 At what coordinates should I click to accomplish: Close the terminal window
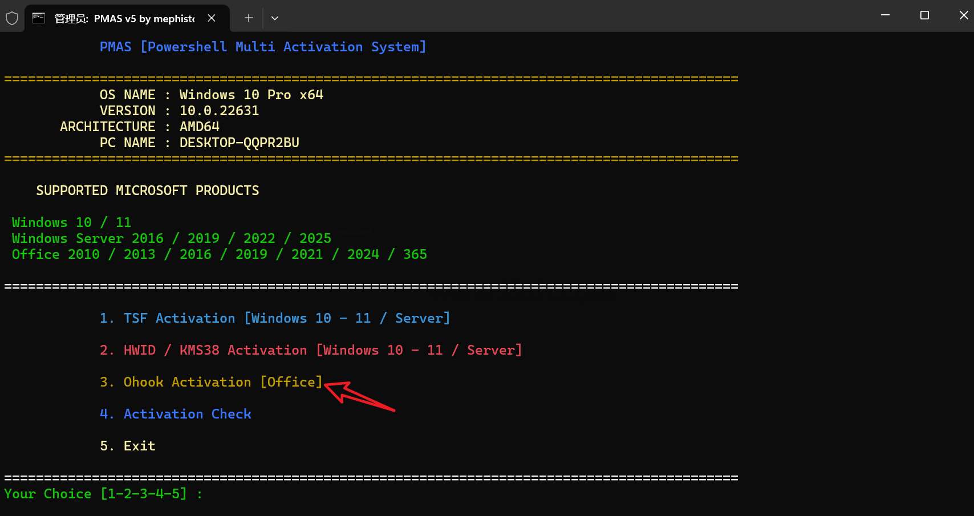[x=963, y=15]
